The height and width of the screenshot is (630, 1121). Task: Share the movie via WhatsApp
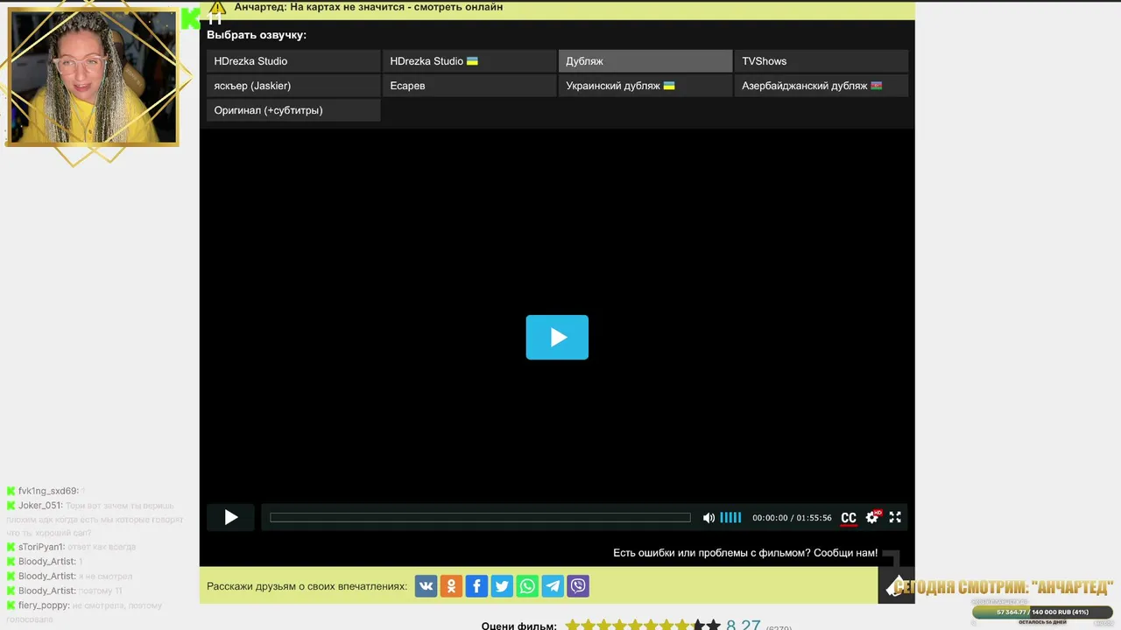coord(527,586)
